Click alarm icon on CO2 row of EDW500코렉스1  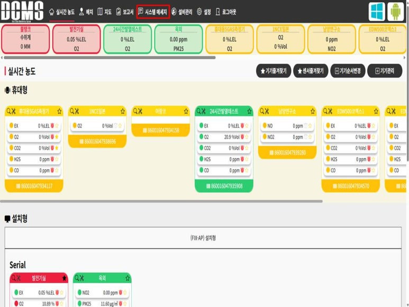[369, 148]
